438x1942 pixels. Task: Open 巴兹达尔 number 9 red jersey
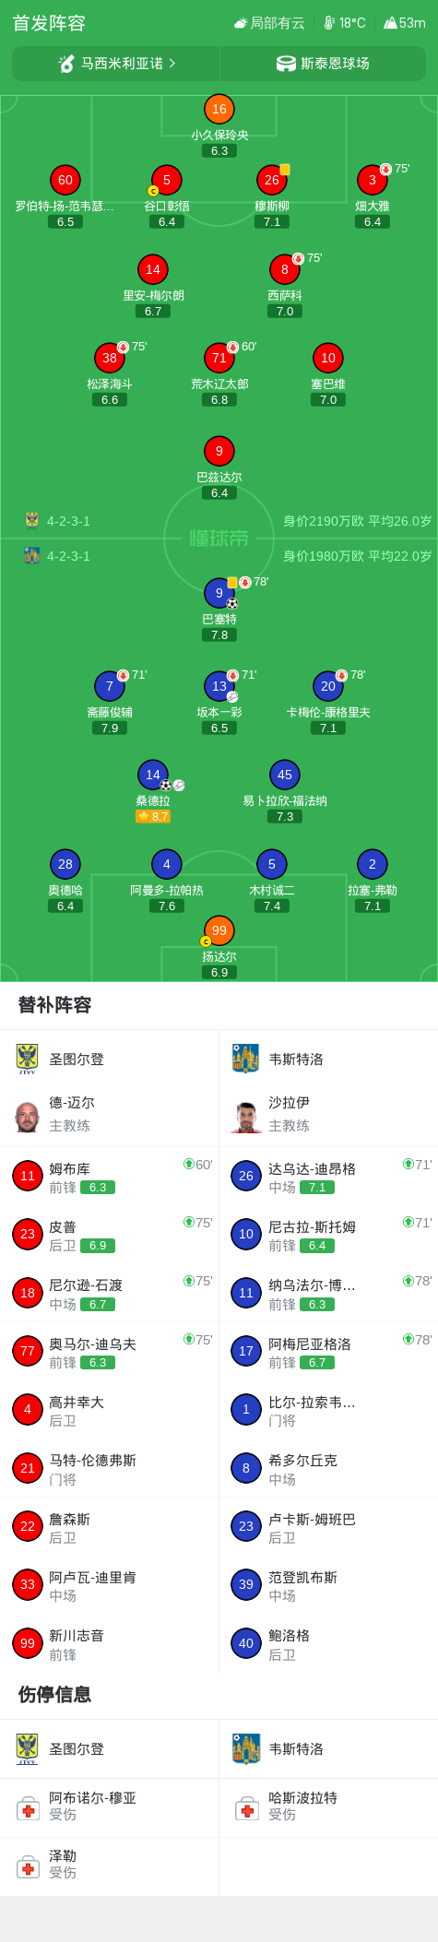point(219,451)
